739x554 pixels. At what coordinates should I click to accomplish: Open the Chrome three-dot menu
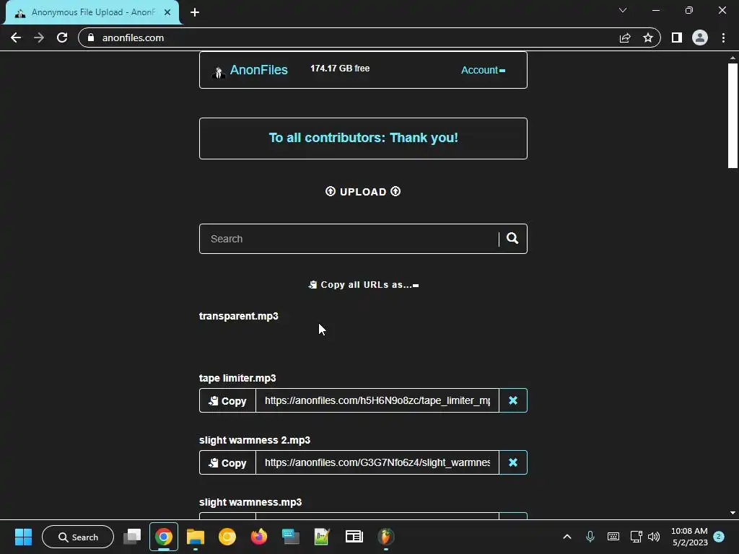(x=723, y=38)
